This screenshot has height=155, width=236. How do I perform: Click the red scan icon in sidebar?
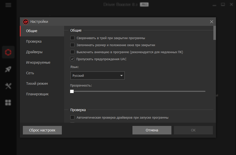8,52
